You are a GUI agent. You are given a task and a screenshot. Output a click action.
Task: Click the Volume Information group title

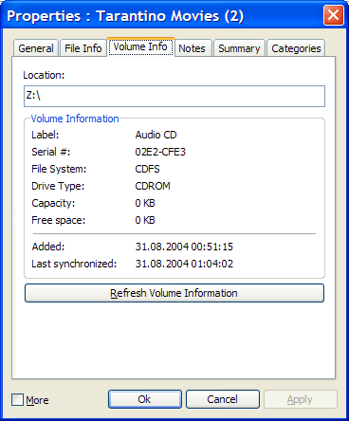click(75, 119)
